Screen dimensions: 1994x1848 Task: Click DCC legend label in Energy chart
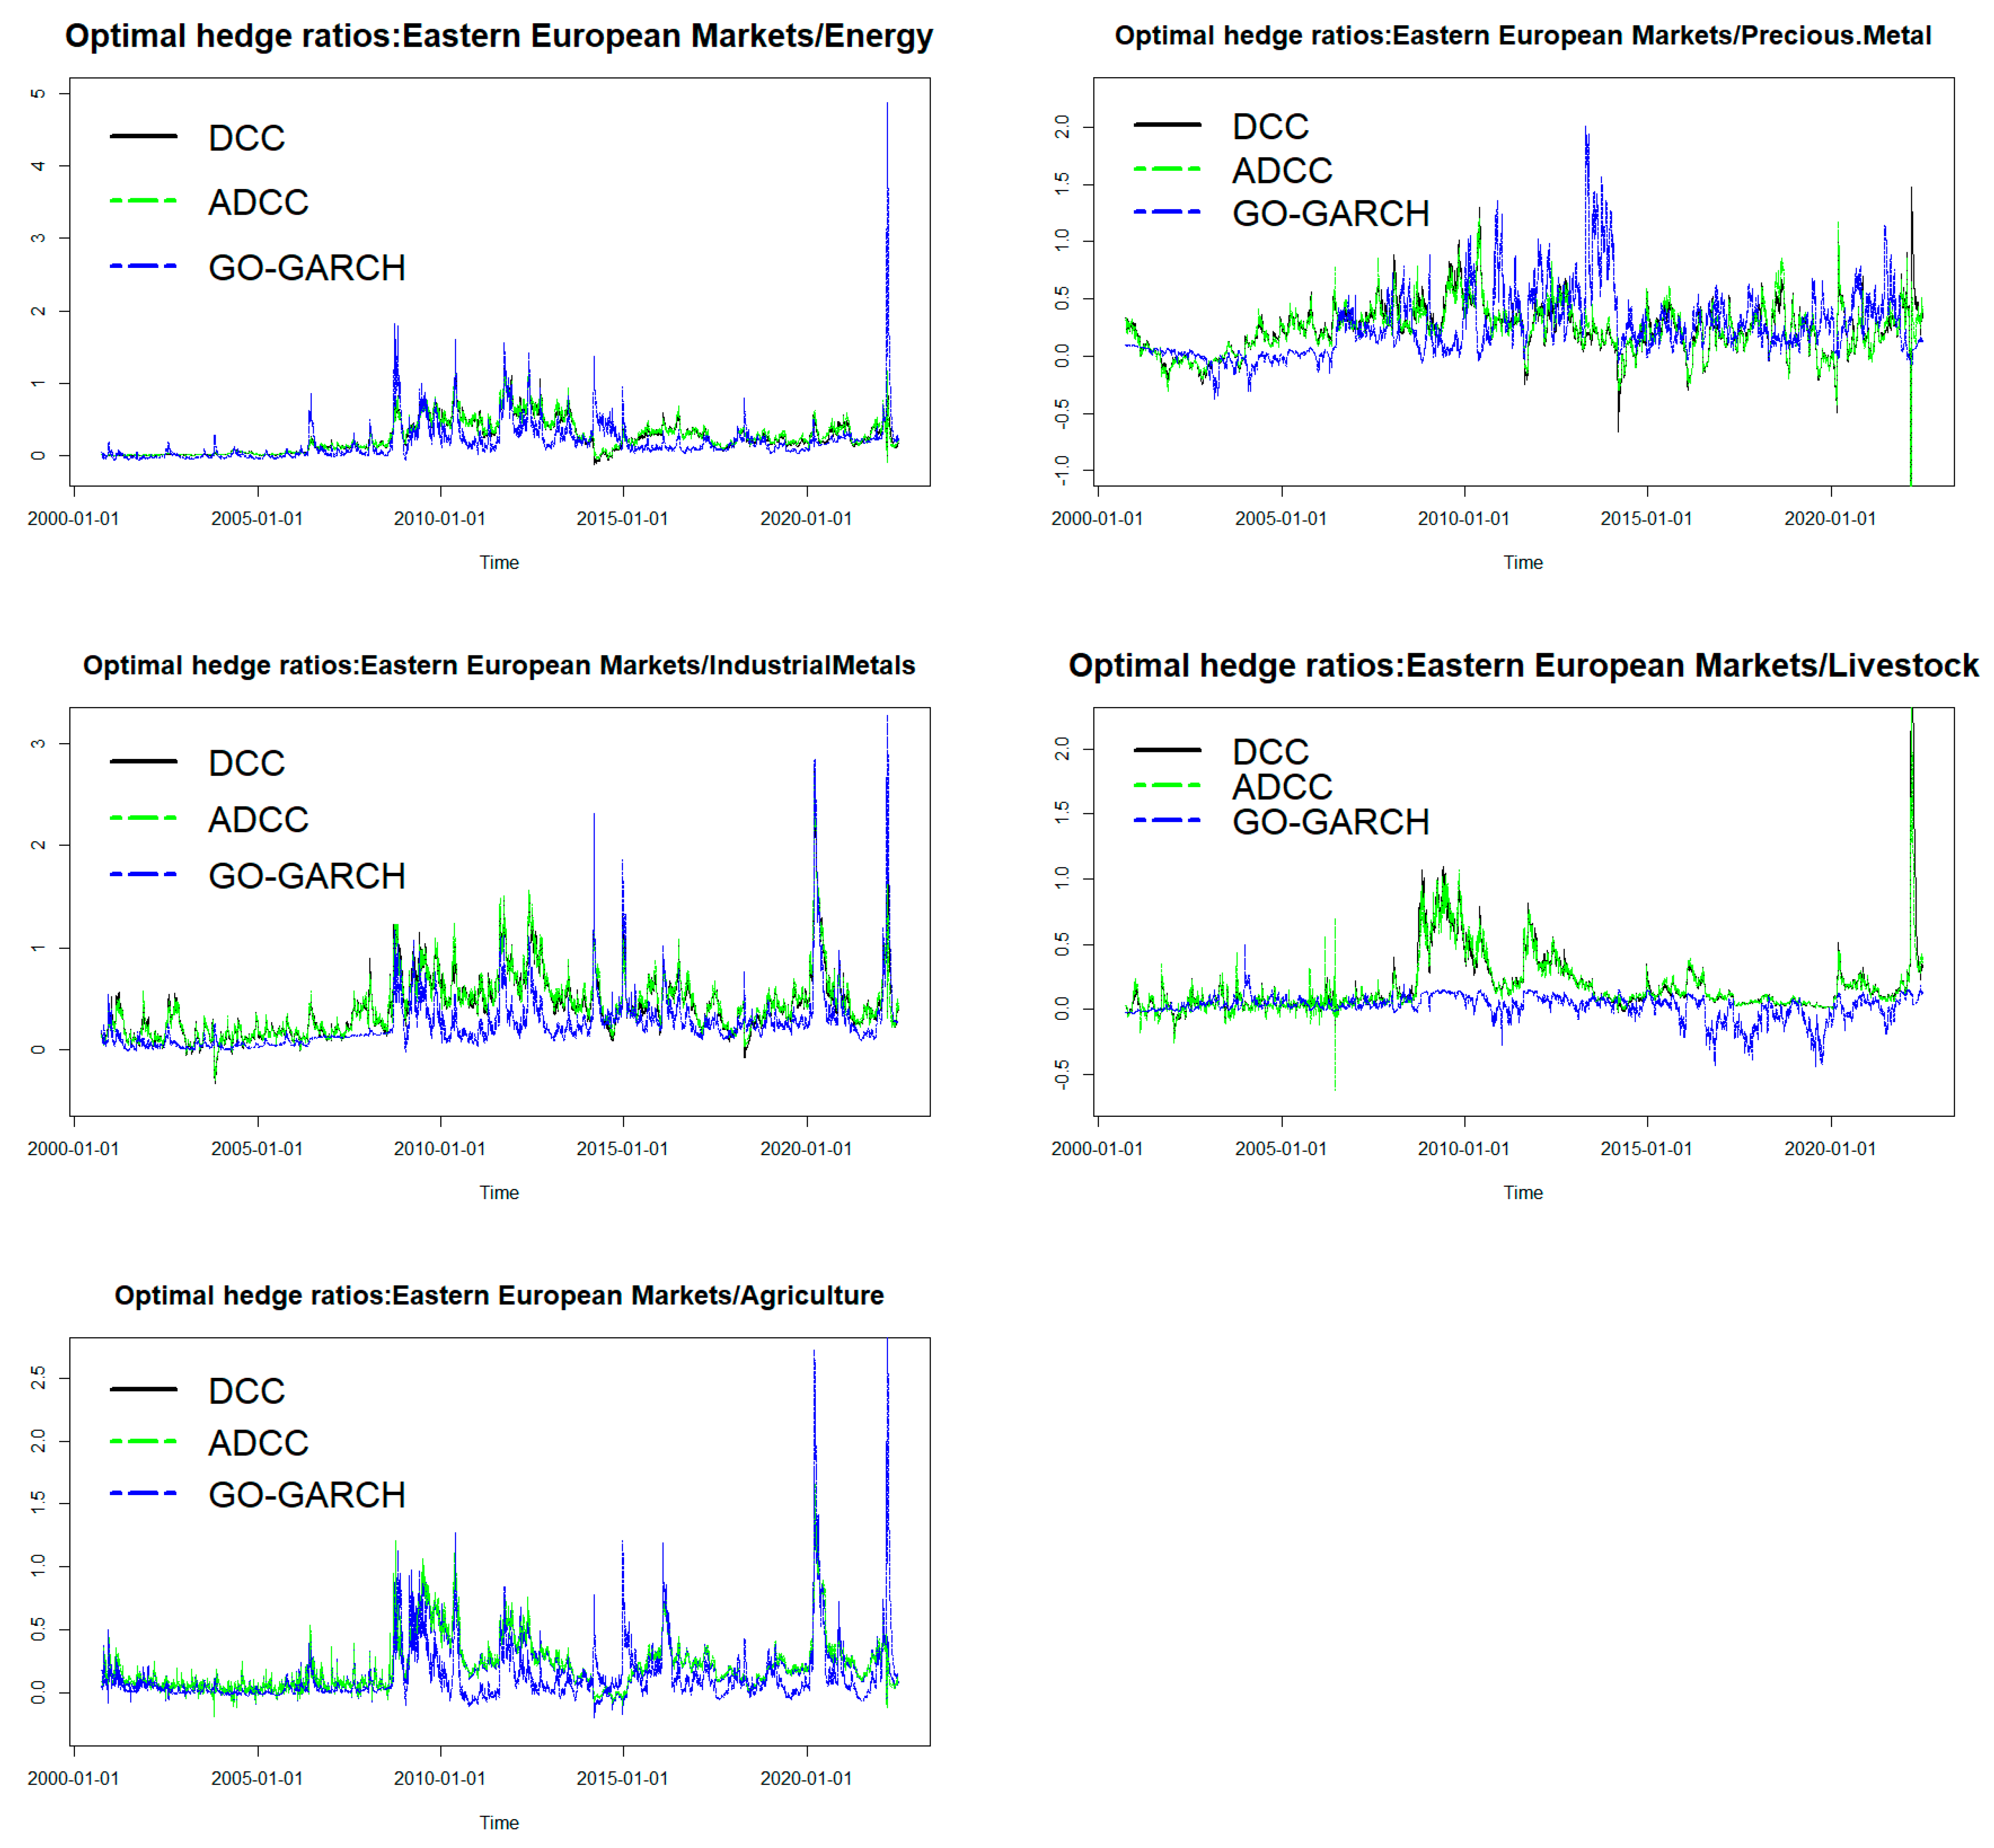246,138
